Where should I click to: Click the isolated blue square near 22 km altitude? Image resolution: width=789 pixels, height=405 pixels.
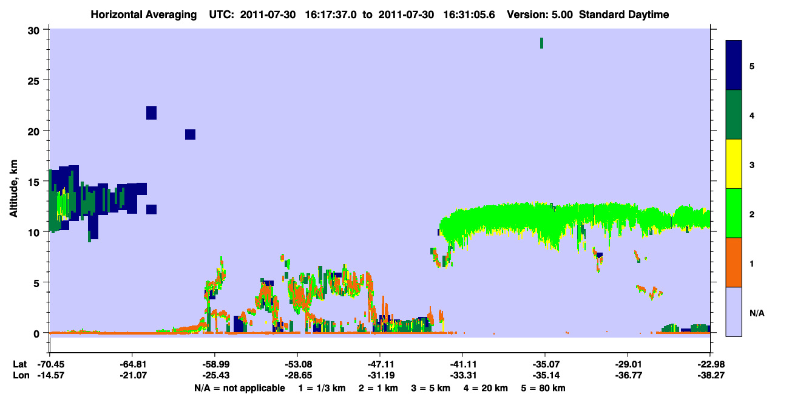click(x=151, y=113)
